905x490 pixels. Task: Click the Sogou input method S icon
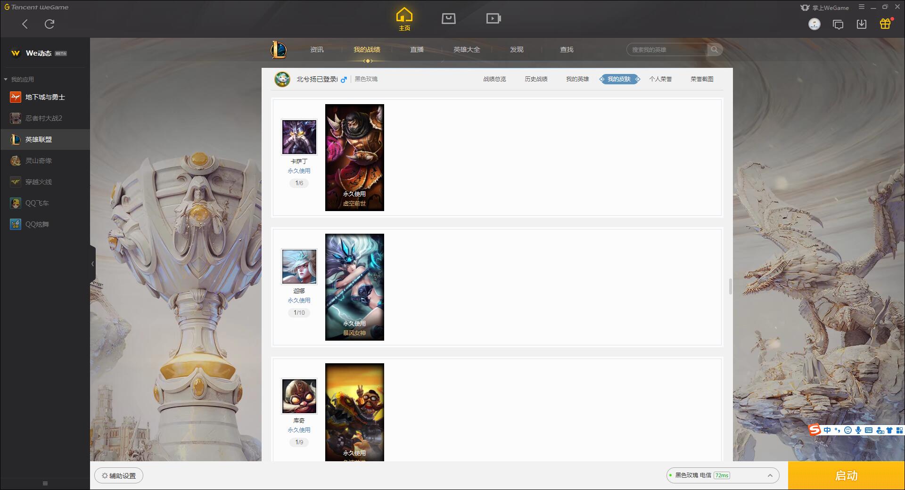814,430
